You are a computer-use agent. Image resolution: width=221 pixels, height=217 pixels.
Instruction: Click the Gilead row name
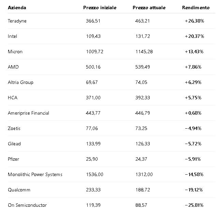coord(14,144)
